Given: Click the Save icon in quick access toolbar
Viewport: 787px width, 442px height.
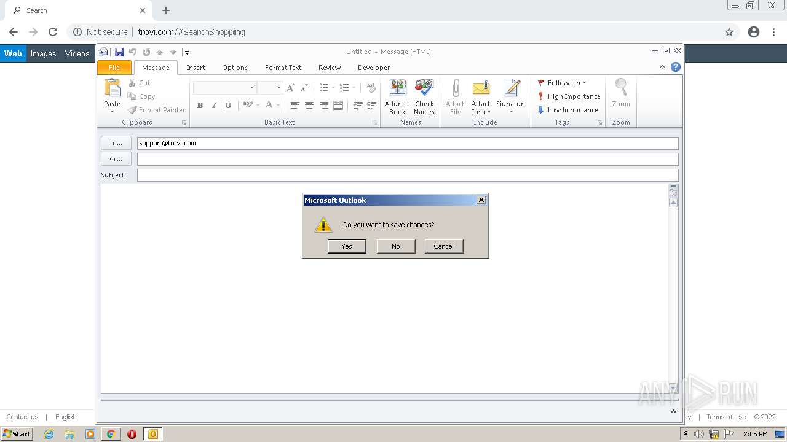Looking at the screenshot, I should pos(119,52).
